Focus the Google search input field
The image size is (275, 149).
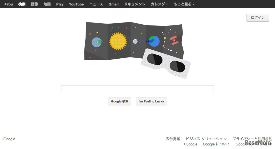(x=137, y=89)
